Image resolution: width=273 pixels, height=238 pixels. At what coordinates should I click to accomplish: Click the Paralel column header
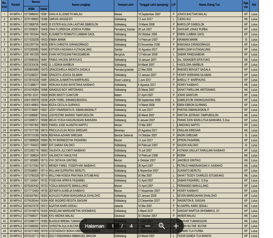pyautogui.click(x=16, y=5)
